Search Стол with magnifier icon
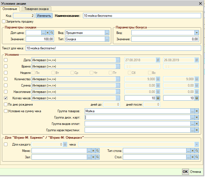This screenshot has width=205, height=177. point(197,157)
